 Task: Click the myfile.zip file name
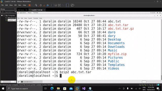[117, 54]
